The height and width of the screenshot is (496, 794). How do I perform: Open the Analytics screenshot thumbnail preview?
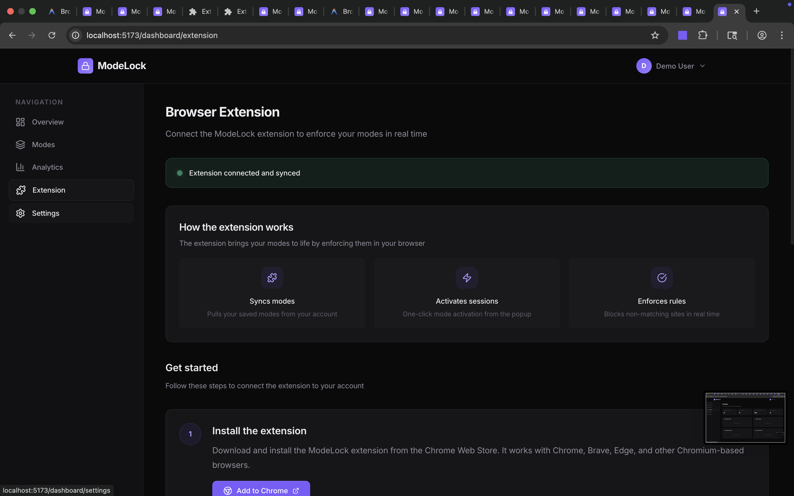pyautogui.click(x=745, y=417)
